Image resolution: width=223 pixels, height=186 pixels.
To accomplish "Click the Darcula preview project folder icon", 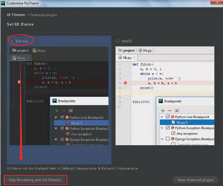I will pos(14,50).
